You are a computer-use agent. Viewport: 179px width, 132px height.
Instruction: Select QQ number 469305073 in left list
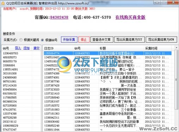pos(10,57)
